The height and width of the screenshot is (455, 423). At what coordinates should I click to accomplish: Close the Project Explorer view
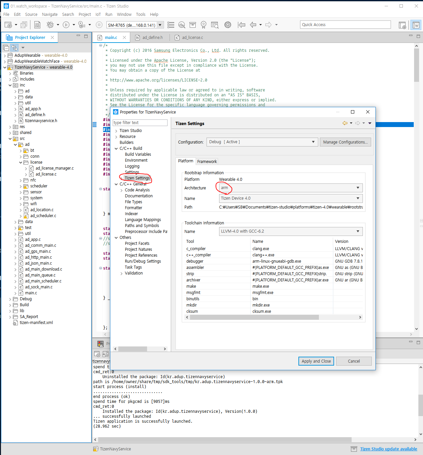52,37
